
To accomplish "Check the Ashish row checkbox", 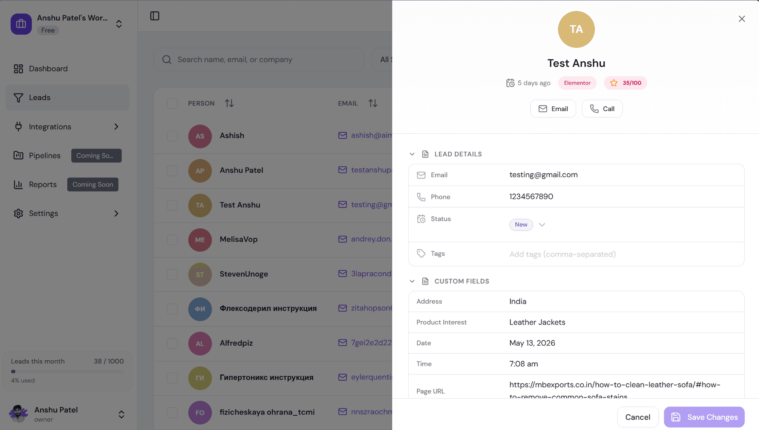I will pos(172,136).
